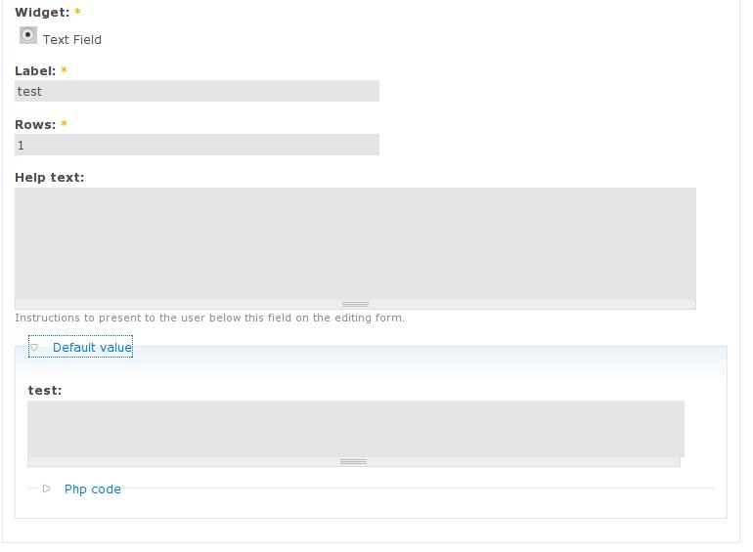This screenshot has width=753, height=552.
Task: Select the Text Field radio button
Action: coord(28,35)
